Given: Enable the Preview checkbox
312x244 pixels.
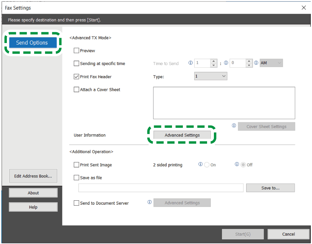Looking at the screenshot, I should 76,50.
